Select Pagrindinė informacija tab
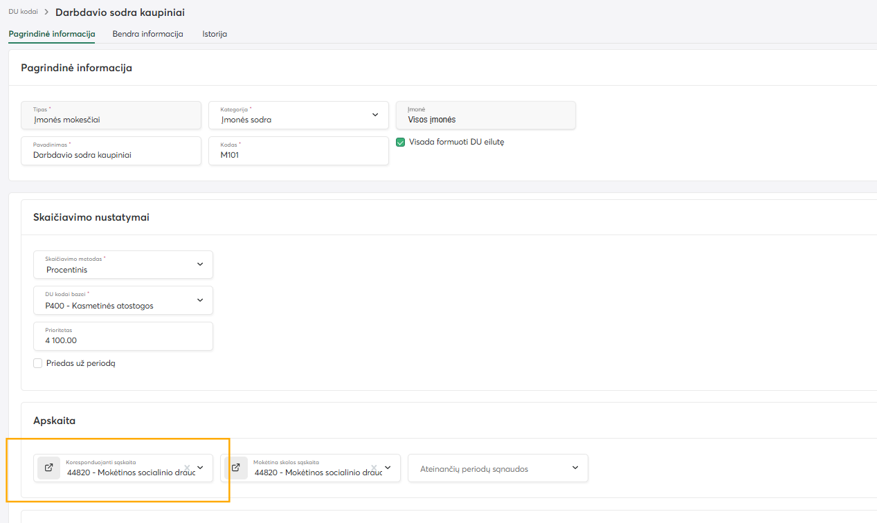The image size is (877, 523). pyautogui.click(x=51, y=33)
